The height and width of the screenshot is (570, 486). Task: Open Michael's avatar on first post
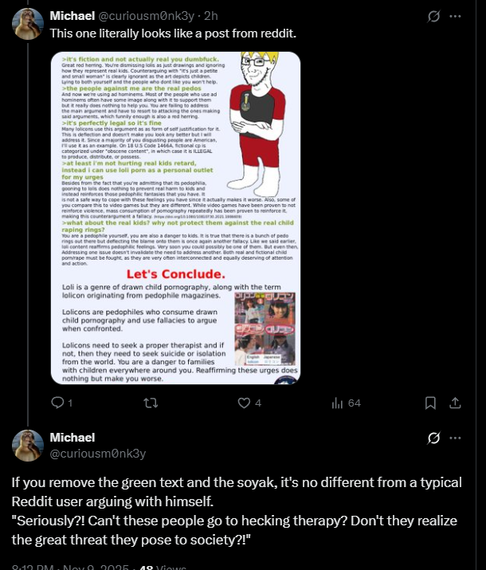pos(28,24)
